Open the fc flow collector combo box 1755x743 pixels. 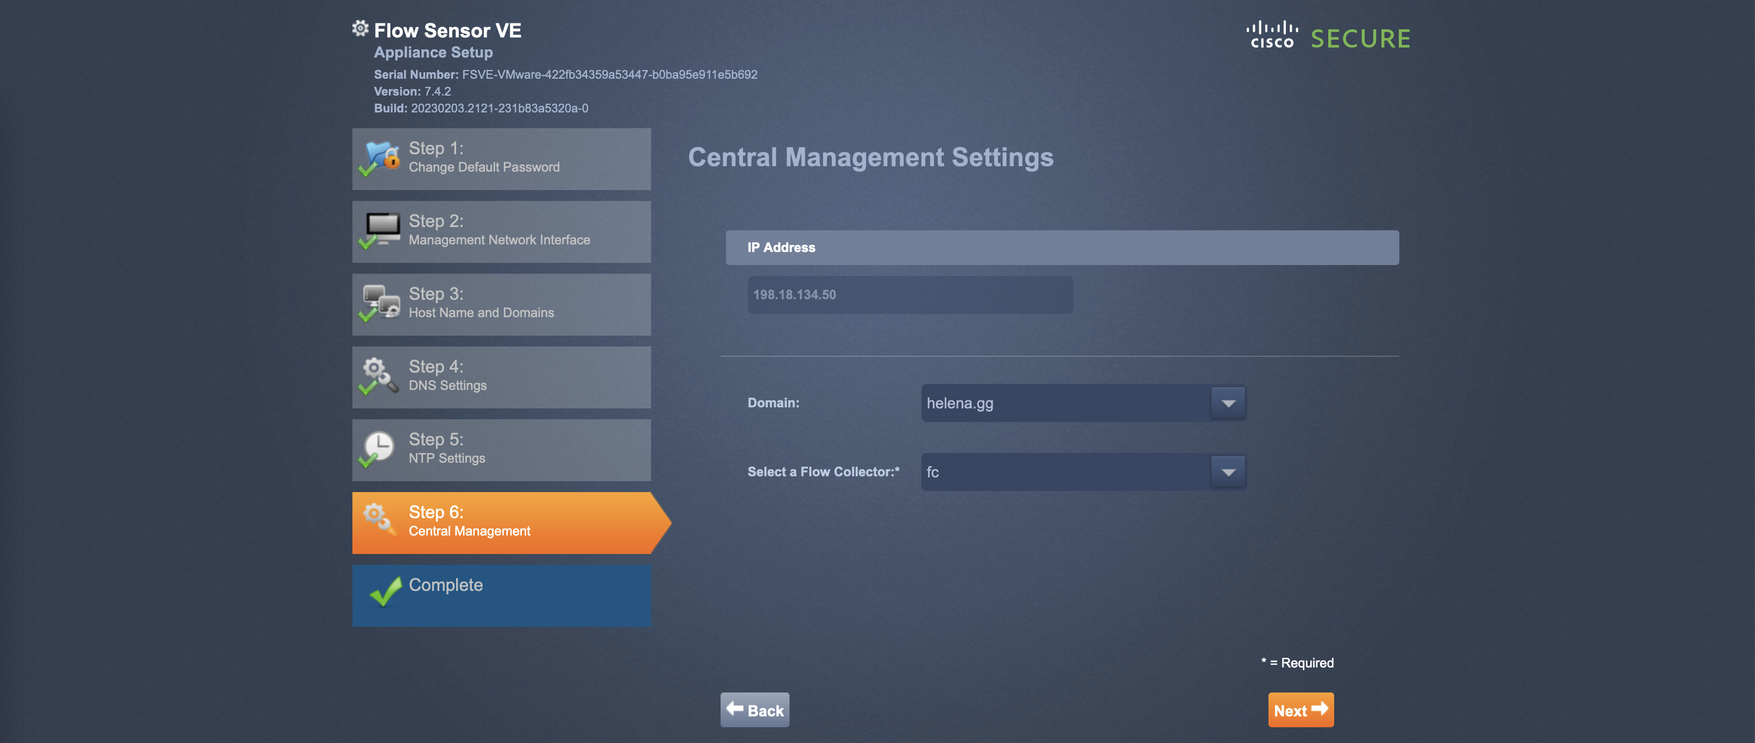[x=1065, y=471]
